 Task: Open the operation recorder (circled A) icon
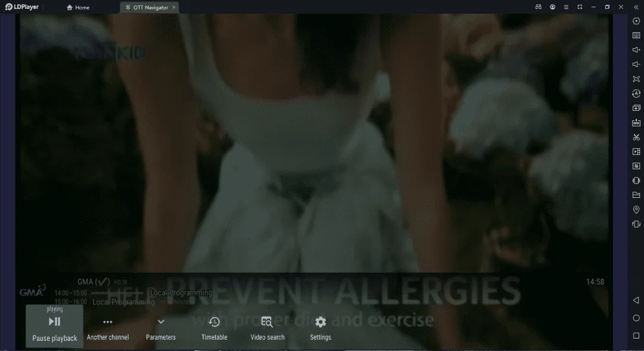(636, 94)
